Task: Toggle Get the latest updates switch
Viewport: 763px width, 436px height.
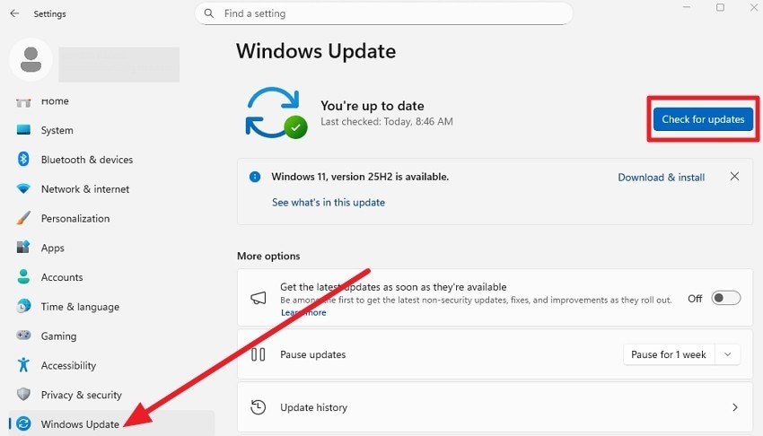Action: [725, 298]
